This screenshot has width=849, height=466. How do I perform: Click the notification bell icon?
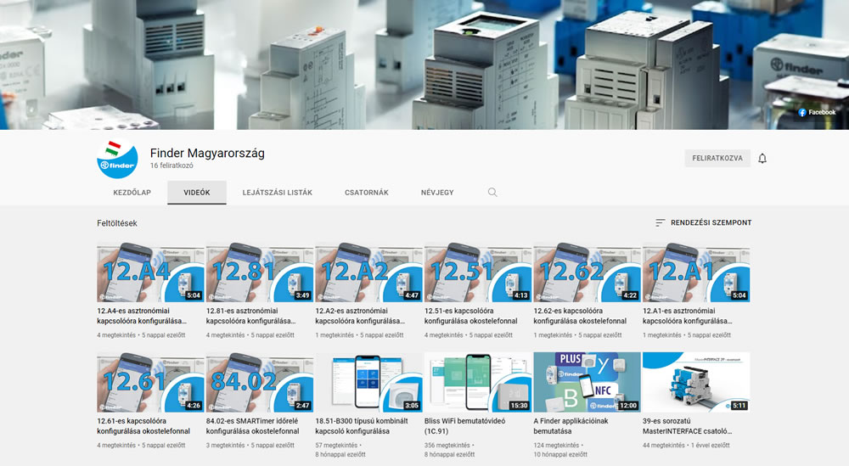[762, 158]
